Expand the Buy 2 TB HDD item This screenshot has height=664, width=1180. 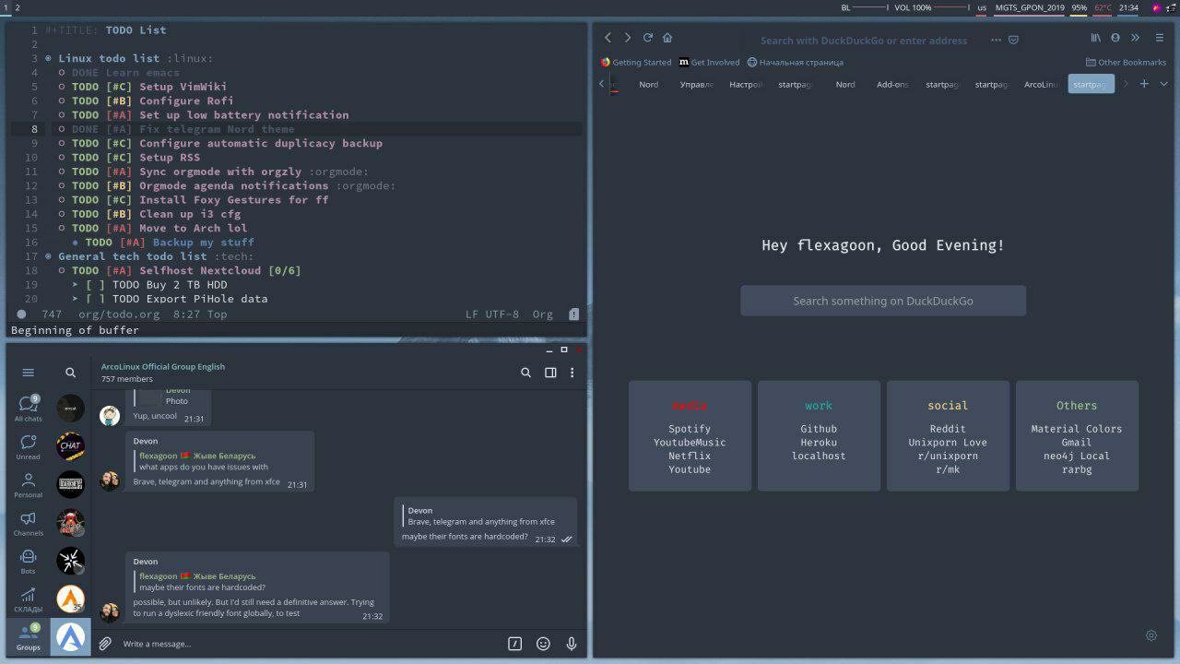tap(76, 285)
